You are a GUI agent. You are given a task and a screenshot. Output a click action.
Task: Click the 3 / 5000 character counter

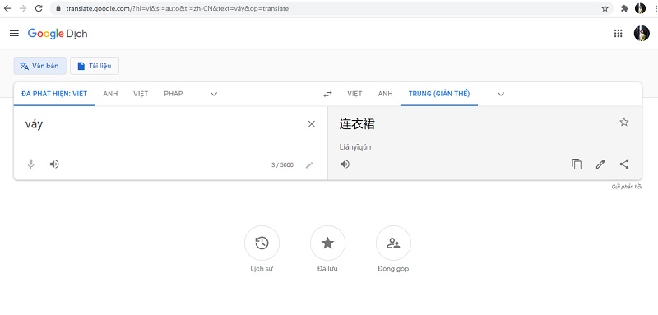282,164
